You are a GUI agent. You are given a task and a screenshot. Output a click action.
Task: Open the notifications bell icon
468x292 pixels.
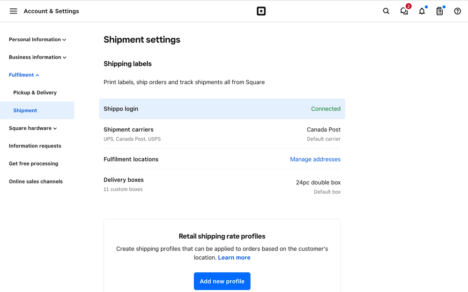(x=422, y=11)
